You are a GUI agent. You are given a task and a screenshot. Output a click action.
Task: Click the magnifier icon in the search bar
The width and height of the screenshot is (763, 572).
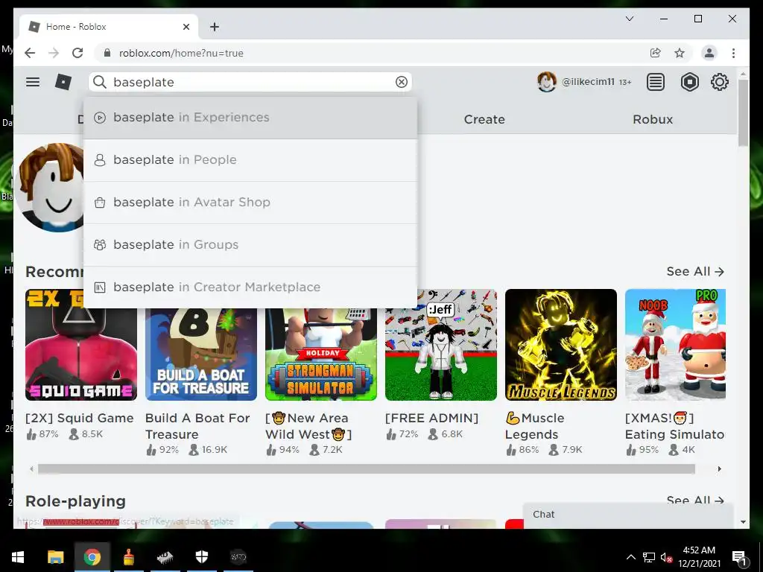100,82
